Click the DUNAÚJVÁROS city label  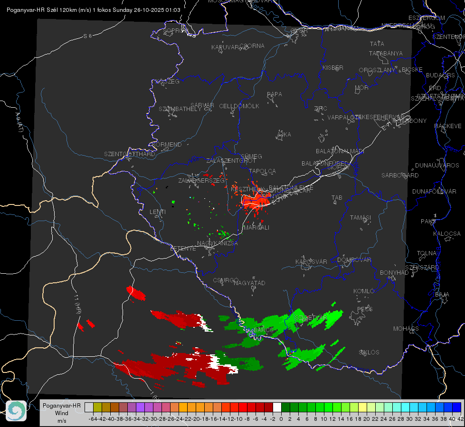pos(437,165)
